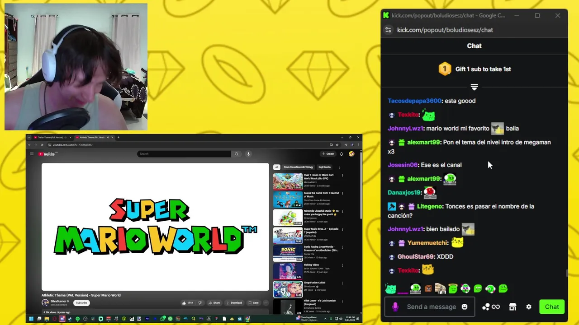Open YouTube account avatar menu

[x=351, y=154]
